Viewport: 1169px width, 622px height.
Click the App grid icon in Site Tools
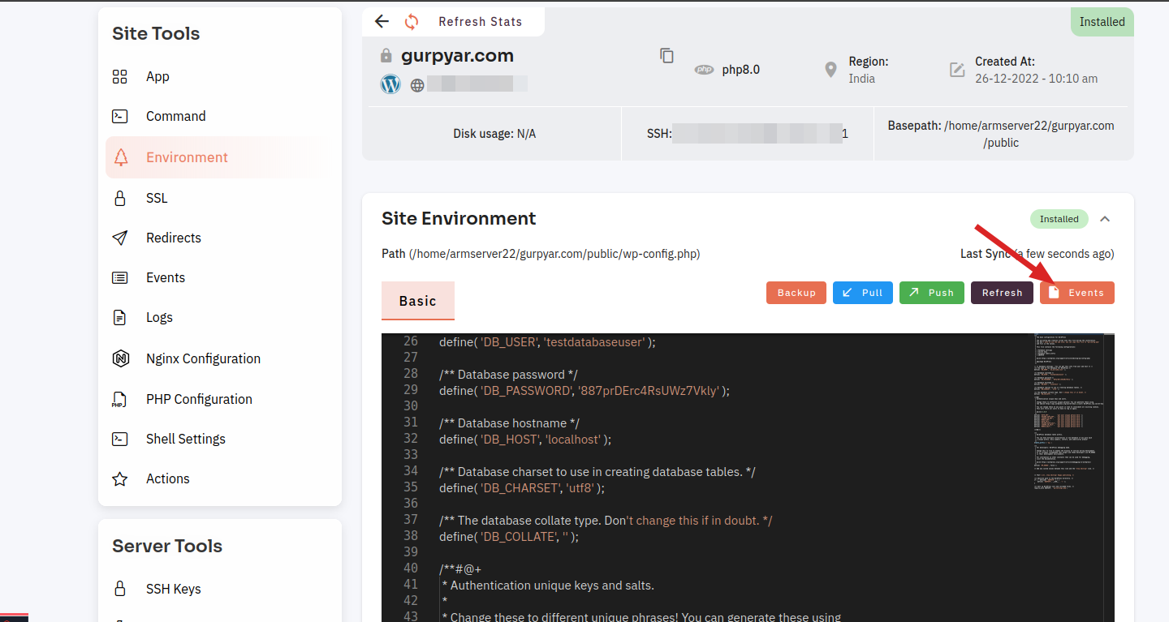pos(120,77)
